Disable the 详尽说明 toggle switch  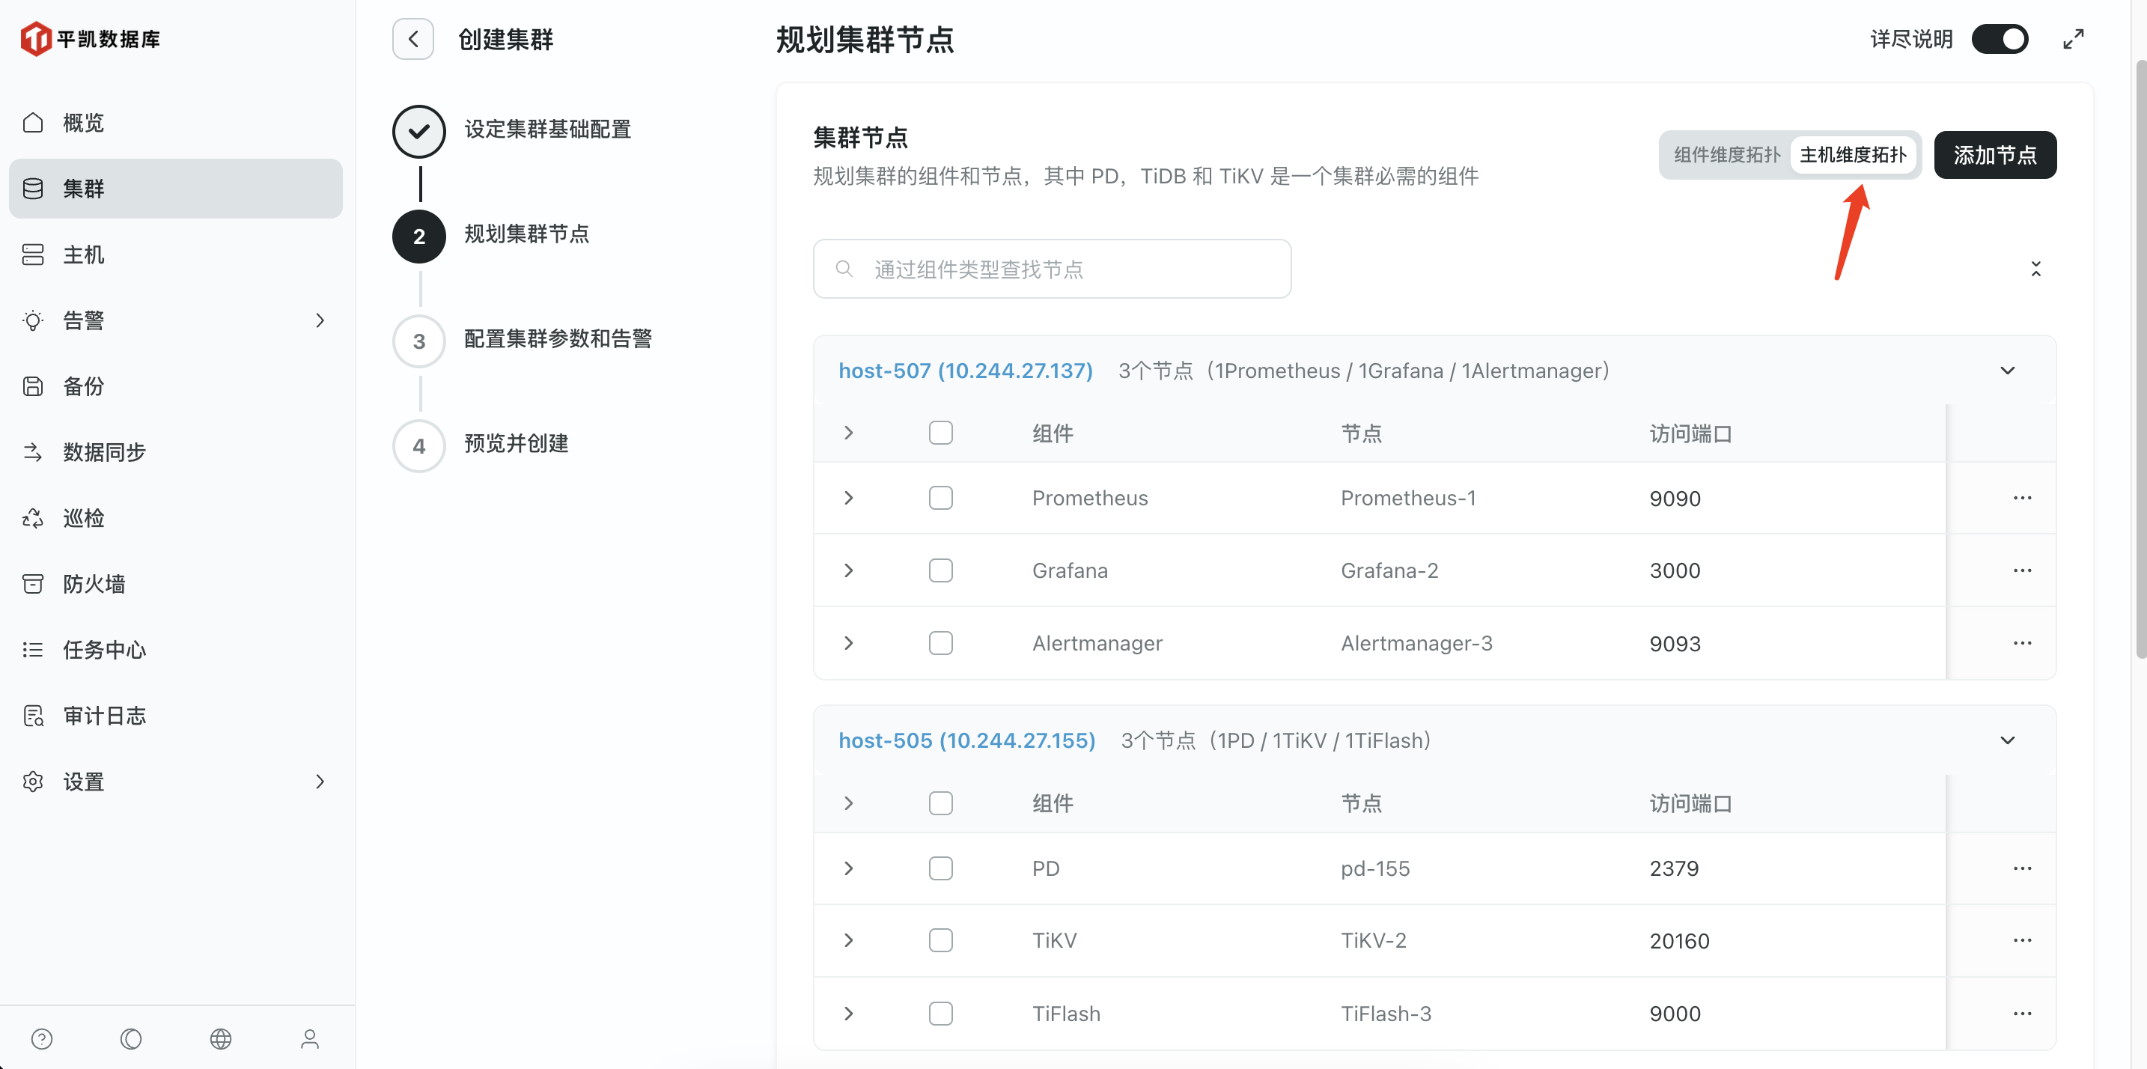click(2001, 38)
